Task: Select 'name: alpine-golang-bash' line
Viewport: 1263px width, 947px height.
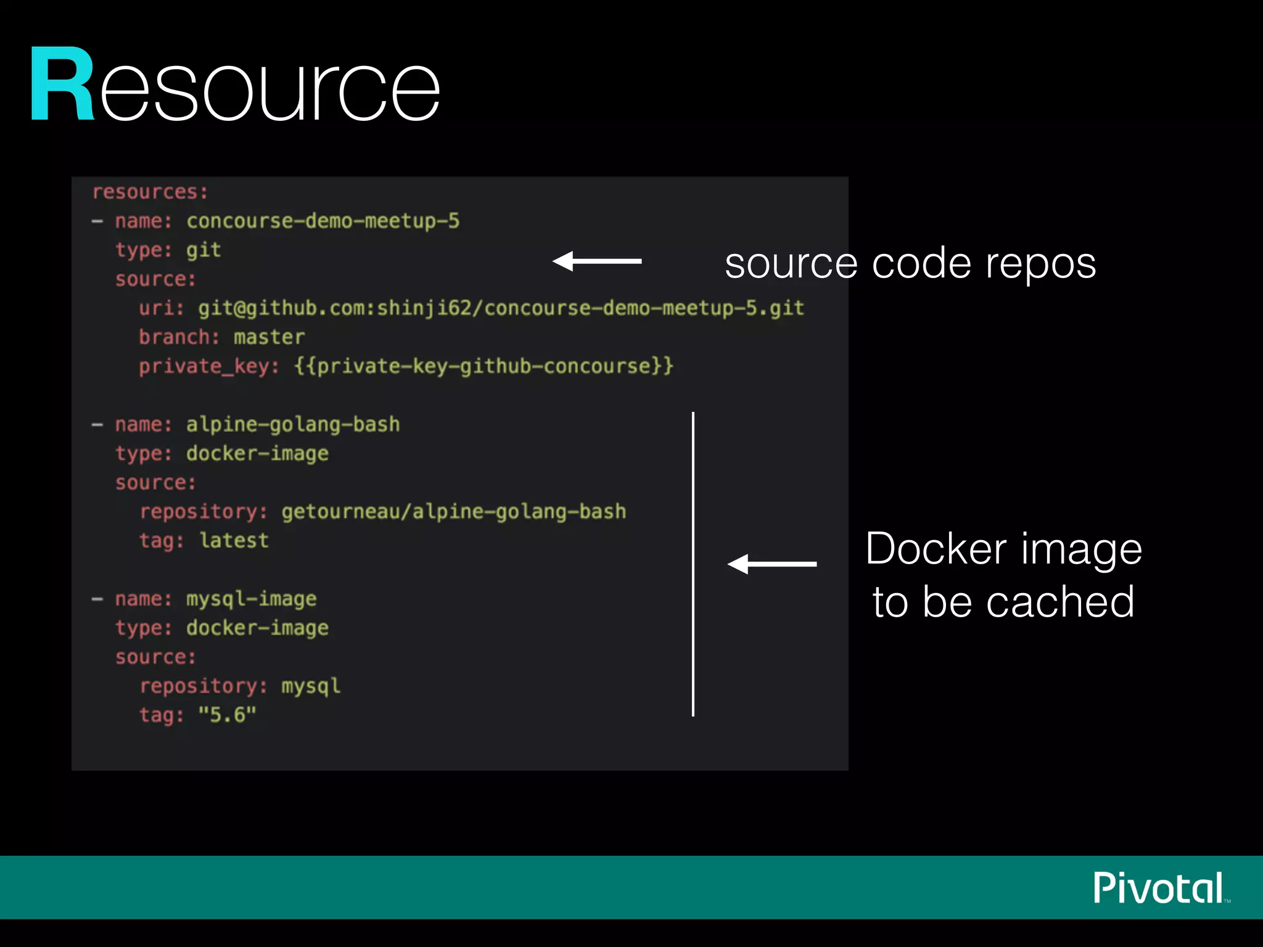Action: [x=245, y=424]
